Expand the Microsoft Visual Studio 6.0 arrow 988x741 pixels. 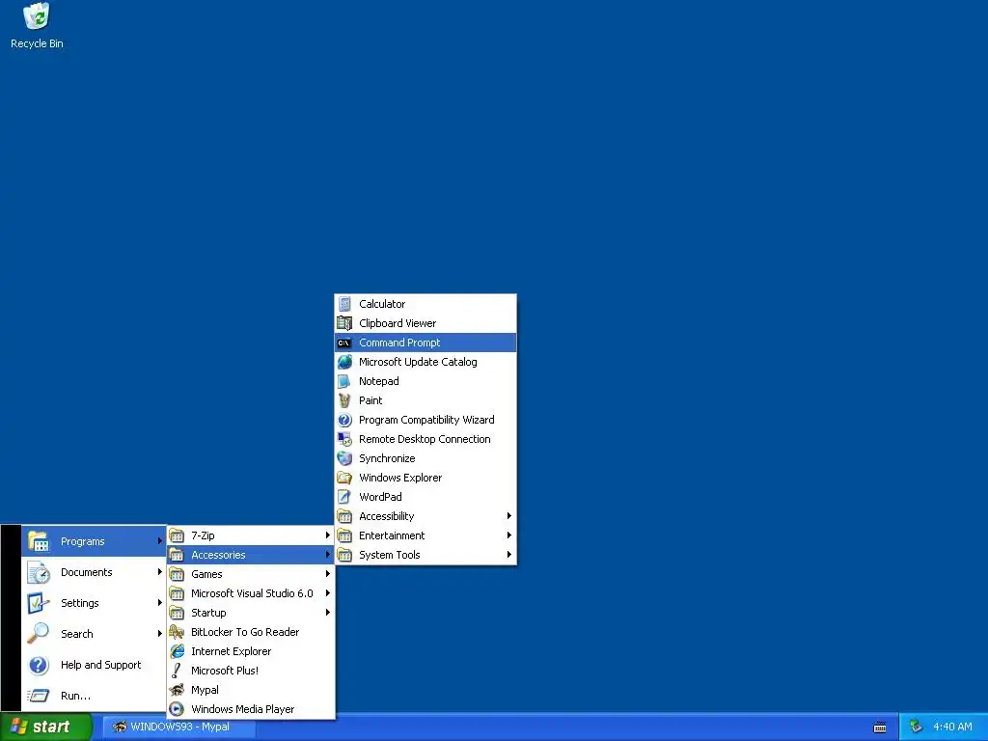pos(328,593)
